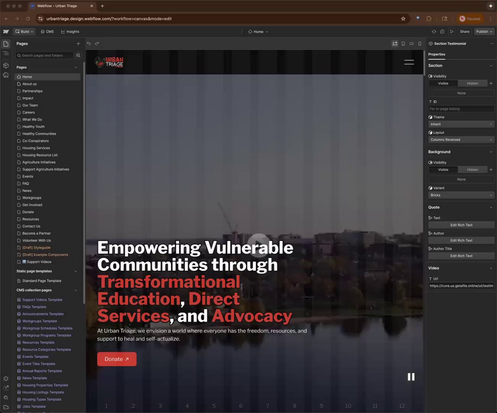This screenshot has width=497, height=413.
Task: Switch to mobile portrait breakpoint icon
Action: pyautogui.click(x=420, y=44)
